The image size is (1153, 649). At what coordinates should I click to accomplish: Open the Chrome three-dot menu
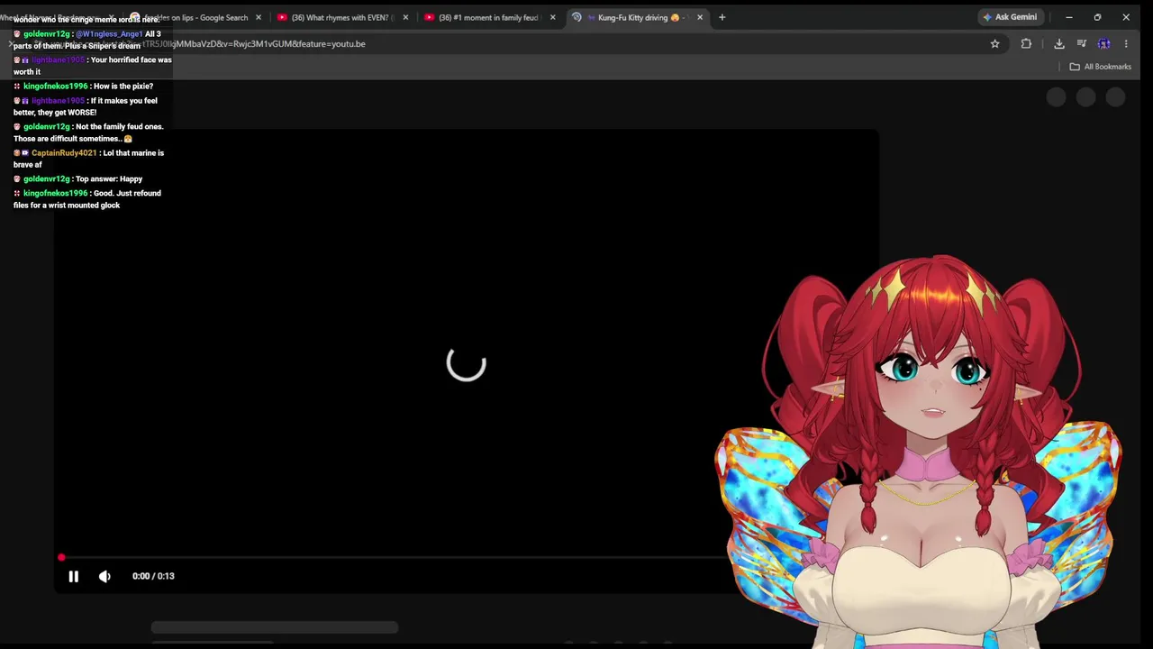(x=1126, y=43)
